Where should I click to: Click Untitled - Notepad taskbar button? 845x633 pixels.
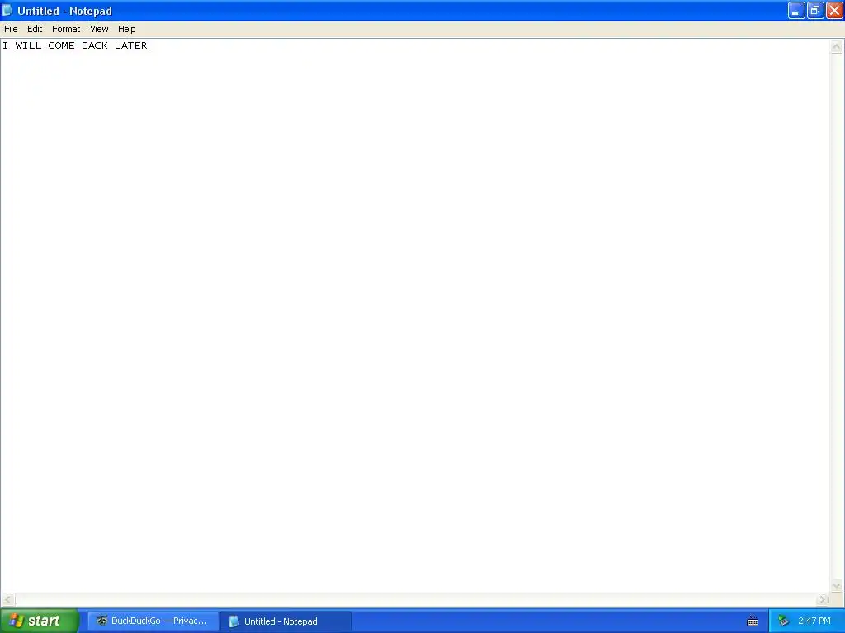(286, 621)
